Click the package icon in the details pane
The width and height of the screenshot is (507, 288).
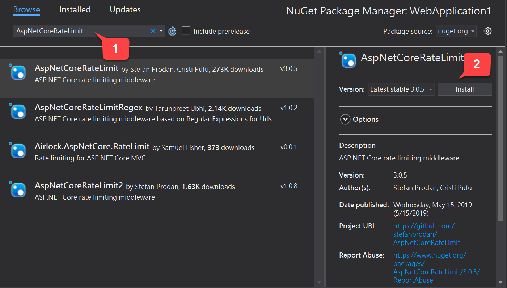[x=348, y=61]
